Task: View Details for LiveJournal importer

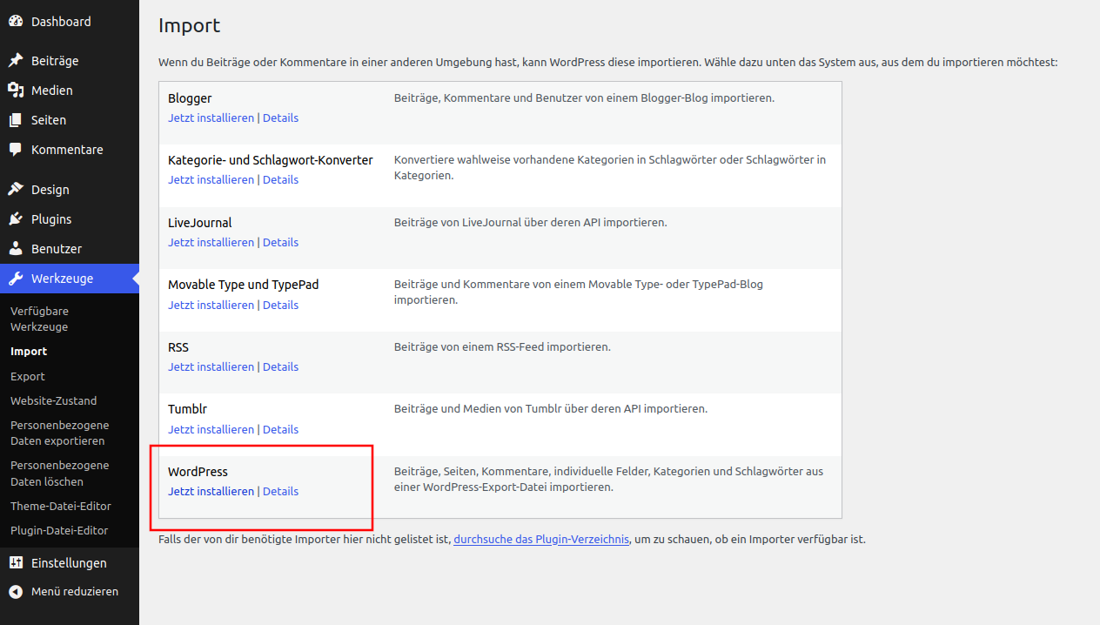Action: click(x=280, y=242)
